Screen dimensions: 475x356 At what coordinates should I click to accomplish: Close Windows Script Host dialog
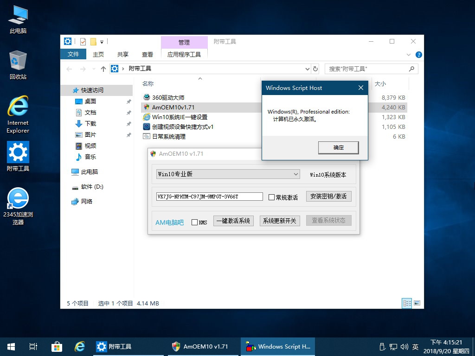(361, 88)
